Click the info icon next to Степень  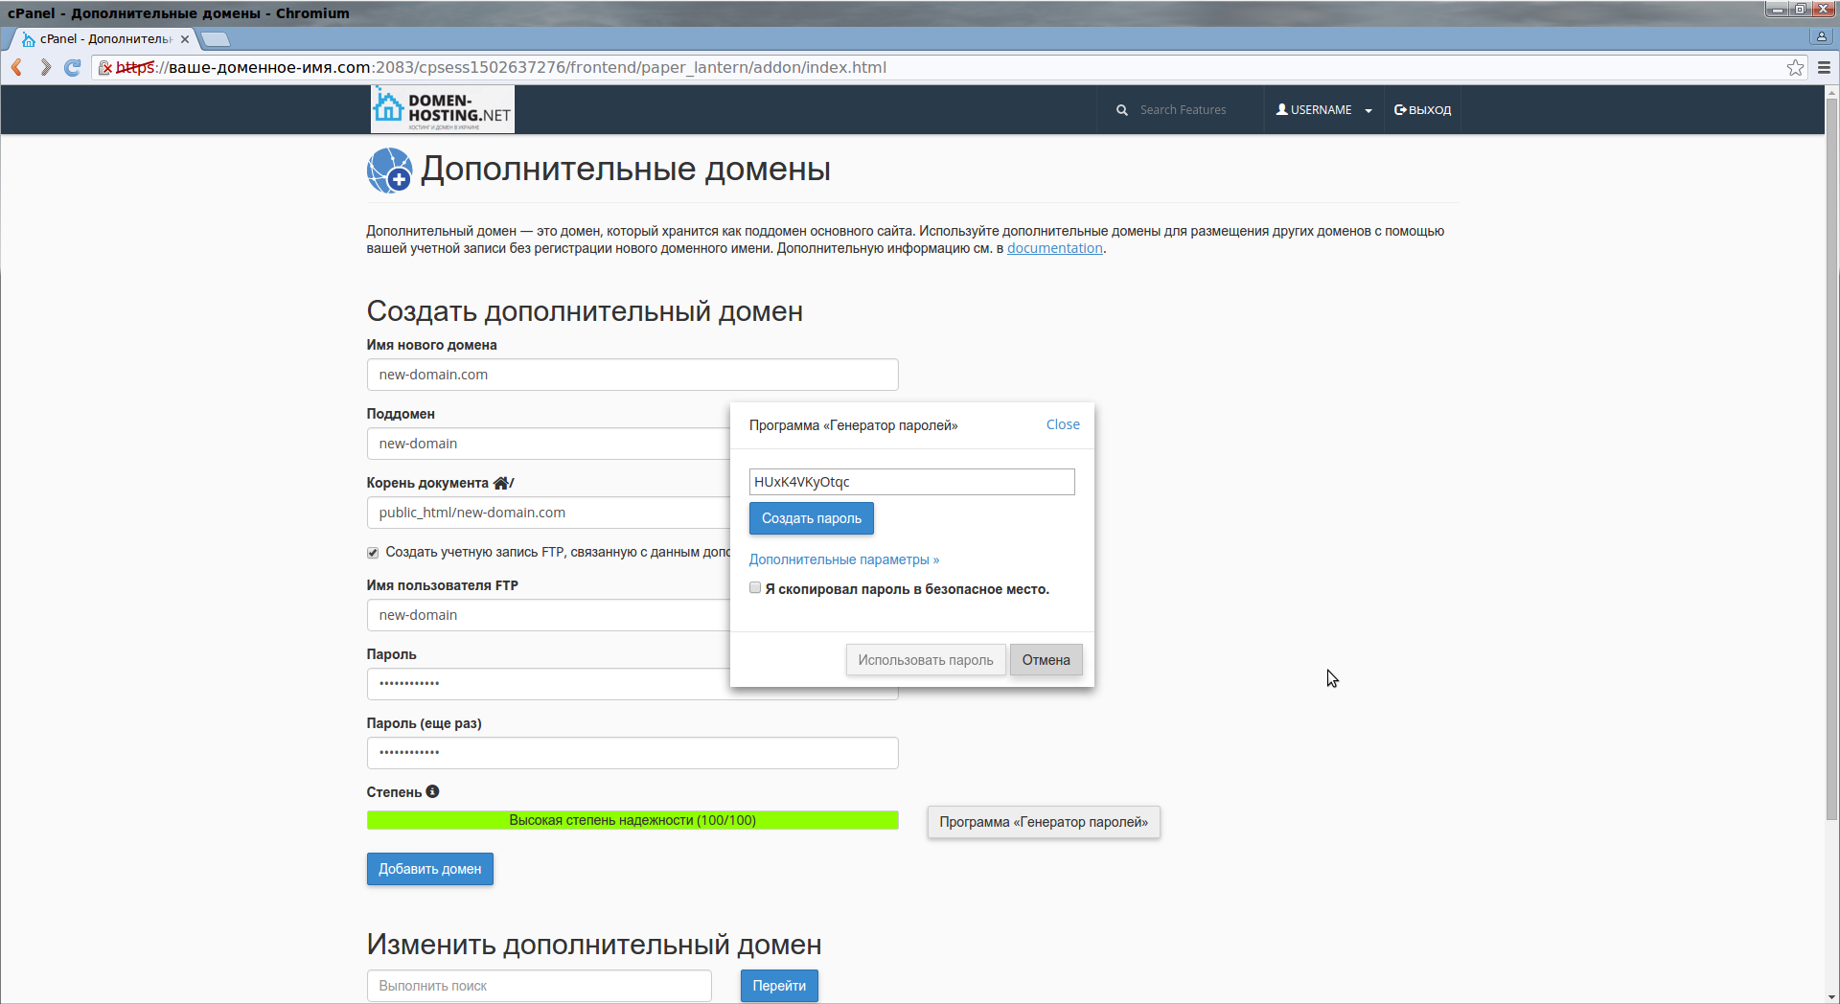pyautogui.click(x=432, y=791)
